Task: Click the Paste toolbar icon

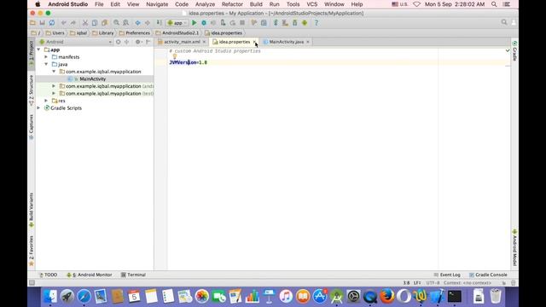Action: (104, 23)
